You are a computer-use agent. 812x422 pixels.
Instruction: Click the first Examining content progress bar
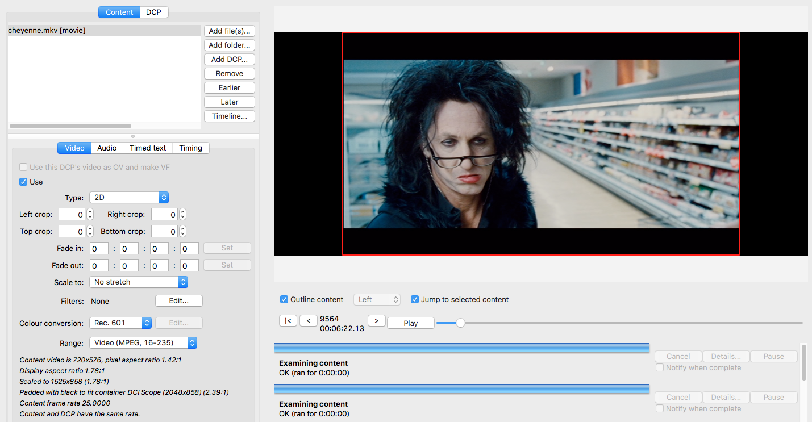coord(462,348)
